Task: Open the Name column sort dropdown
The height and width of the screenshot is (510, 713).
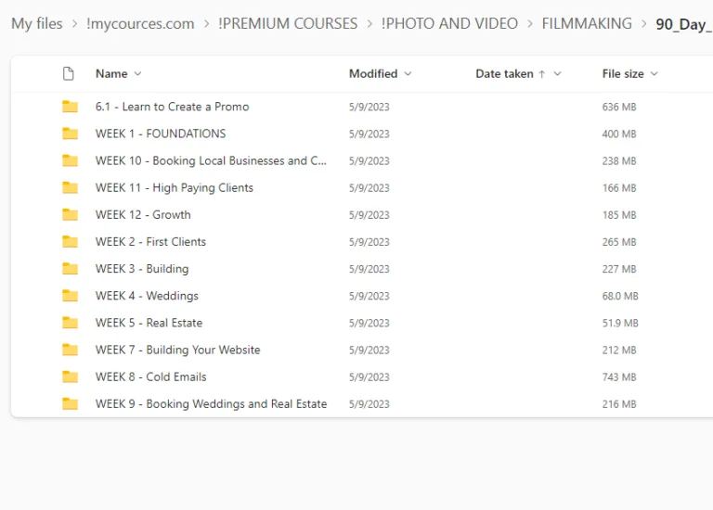Action: pos(138,73)
